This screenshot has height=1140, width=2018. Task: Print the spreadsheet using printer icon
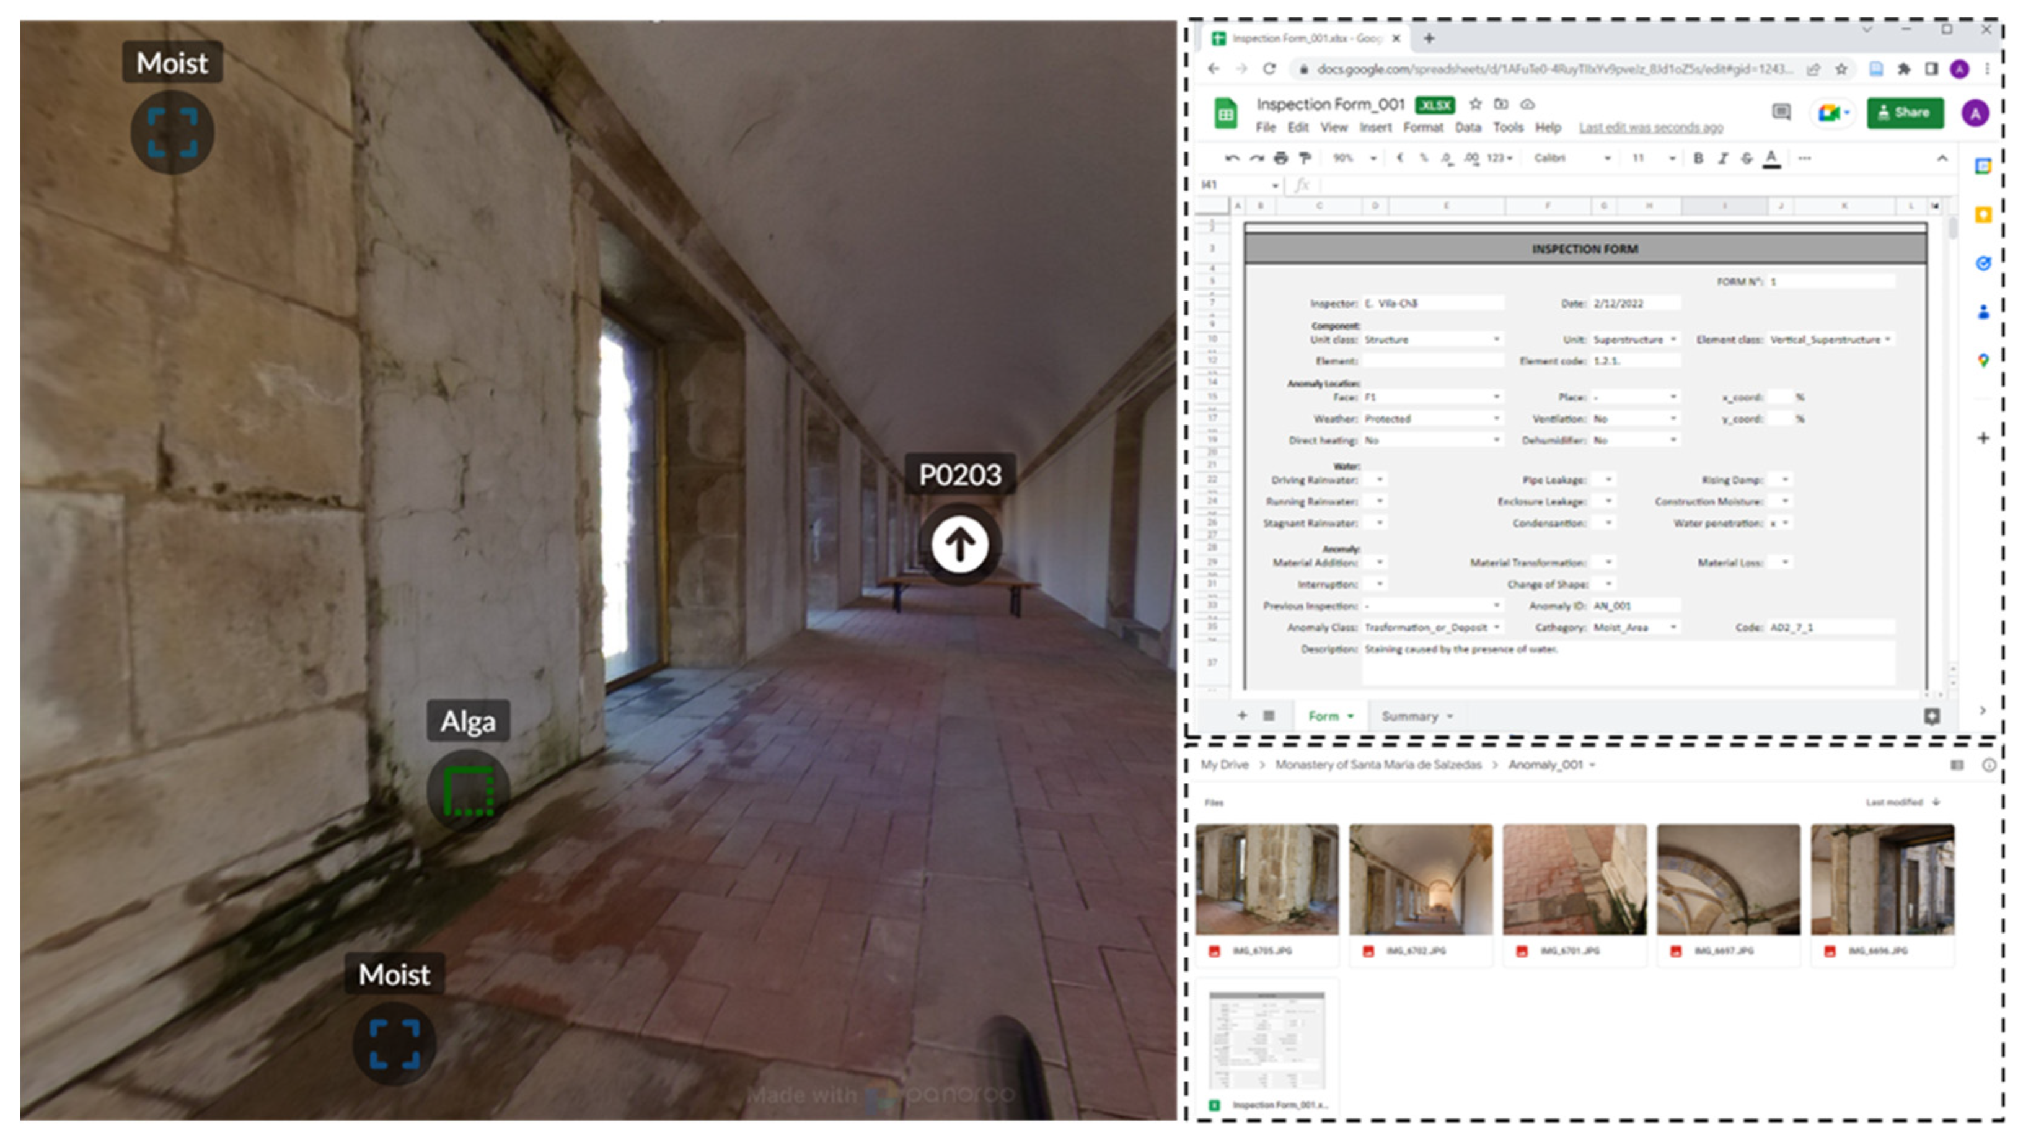1281,158
